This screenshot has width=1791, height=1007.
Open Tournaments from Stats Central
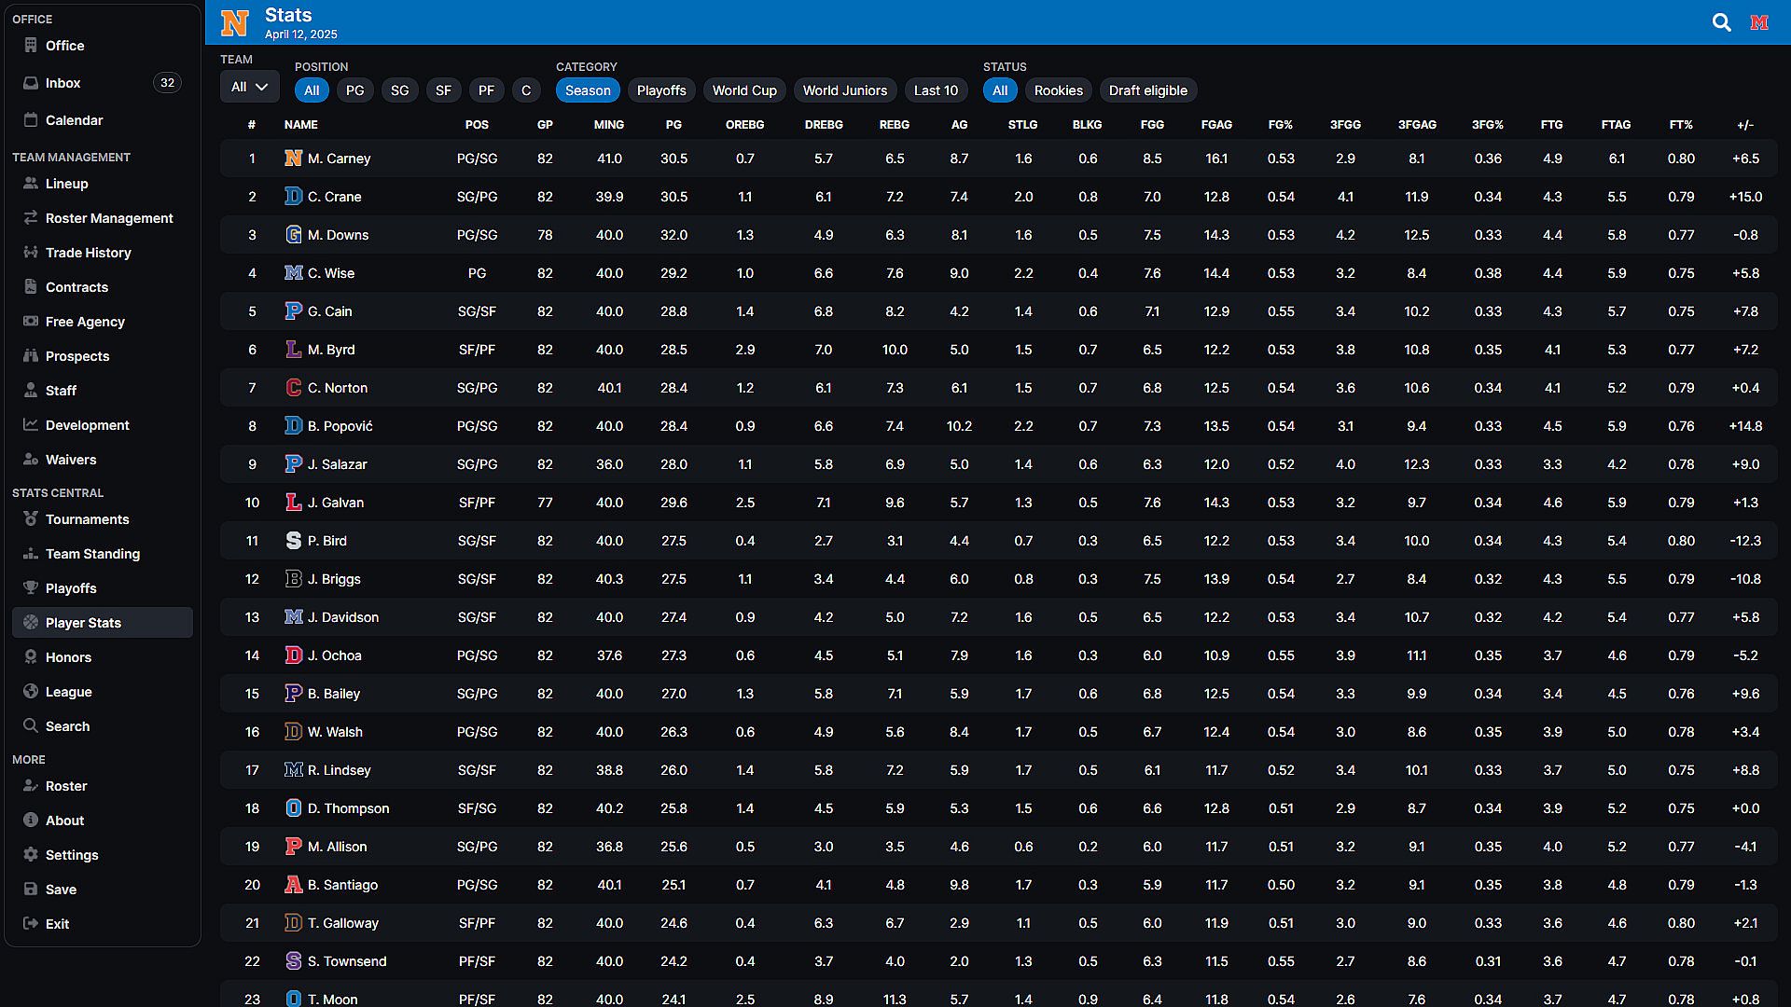pos(87,519)
